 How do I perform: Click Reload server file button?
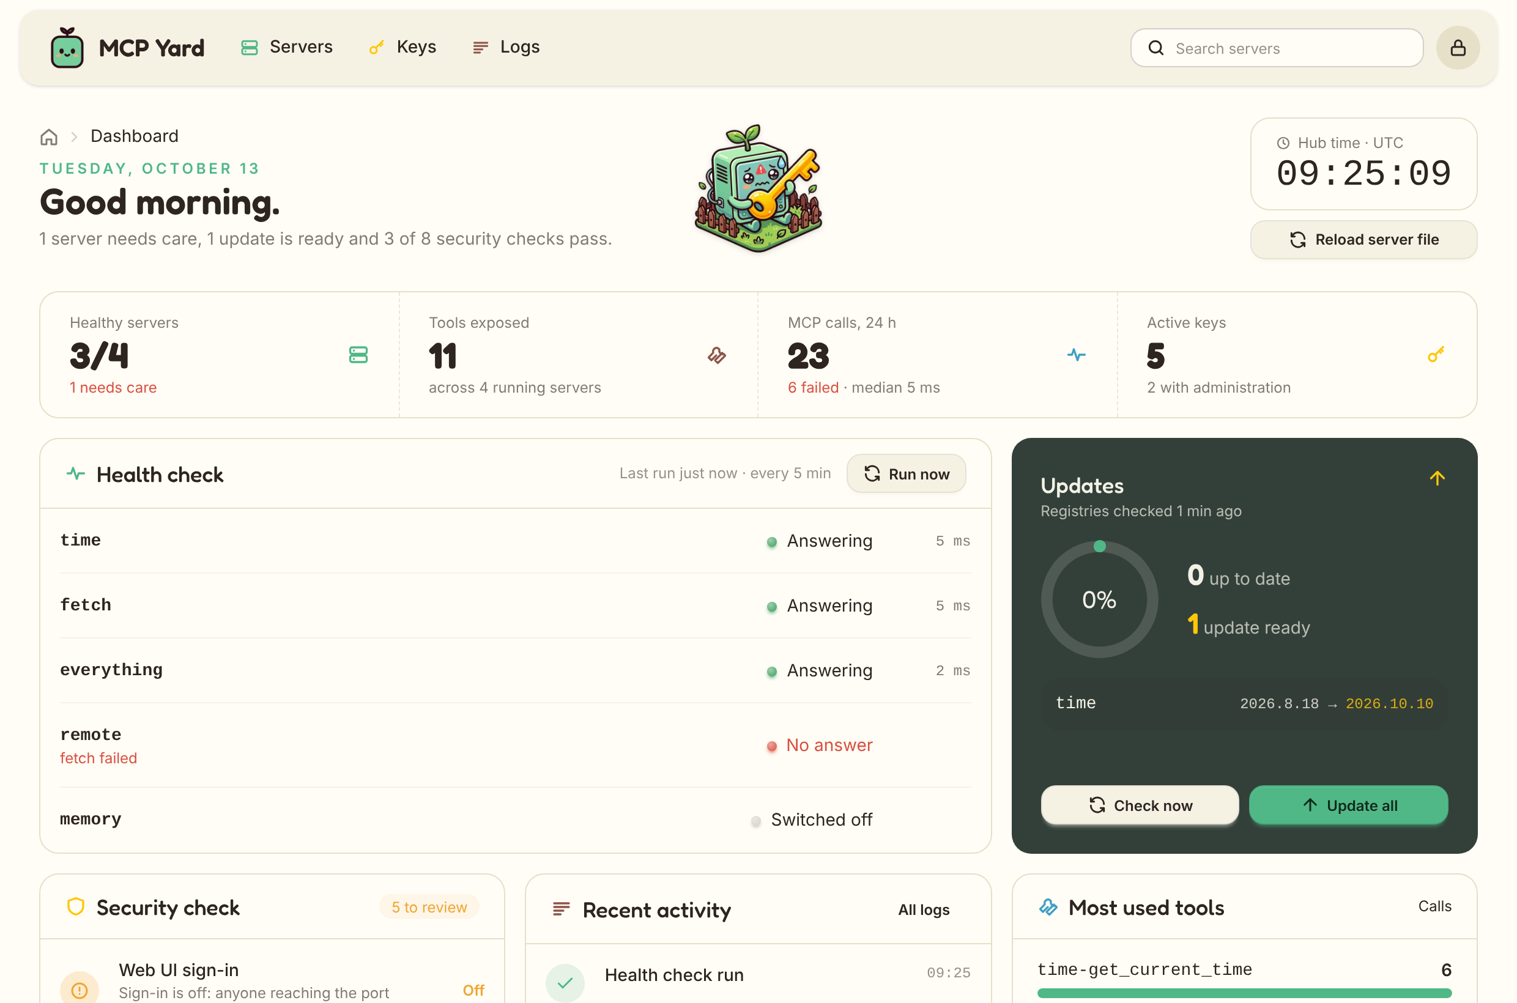pos(1363,240)
